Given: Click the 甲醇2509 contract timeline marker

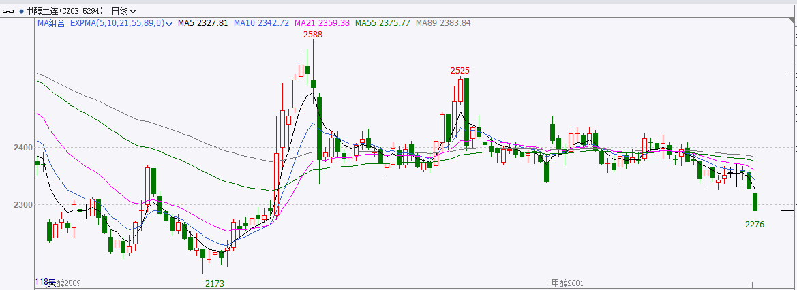Looking at the screenshot, I should coord(63,283).
